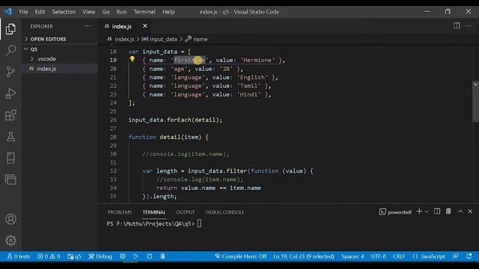Switch to the OUTPUT panel tab
The height and width of the screenshot is (269, 479).
186,212
